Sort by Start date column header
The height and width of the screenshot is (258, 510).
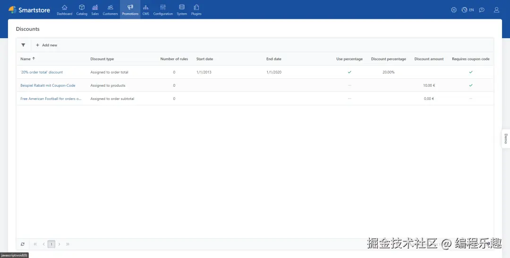pyautogui.click(x=204, y=59)
